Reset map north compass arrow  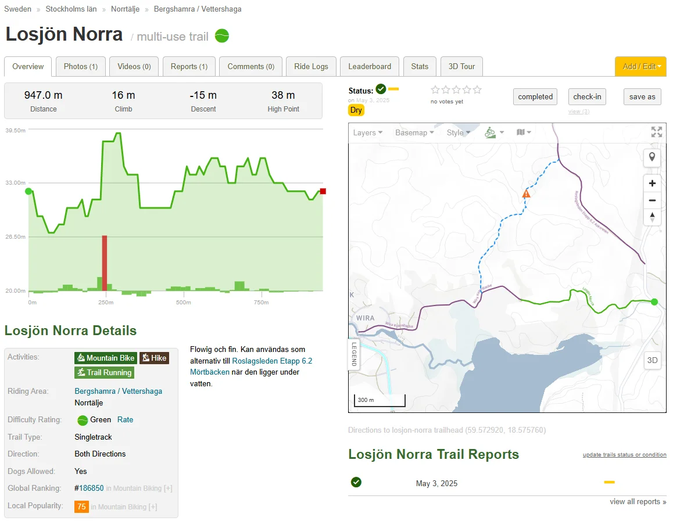tap(652, 217)
